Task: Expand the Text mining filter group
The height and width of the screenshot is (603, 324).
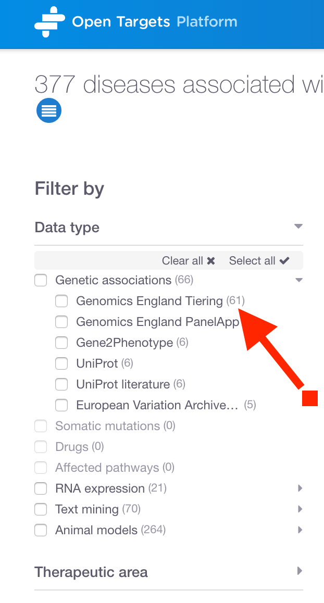Action: [x=300, y=509]
